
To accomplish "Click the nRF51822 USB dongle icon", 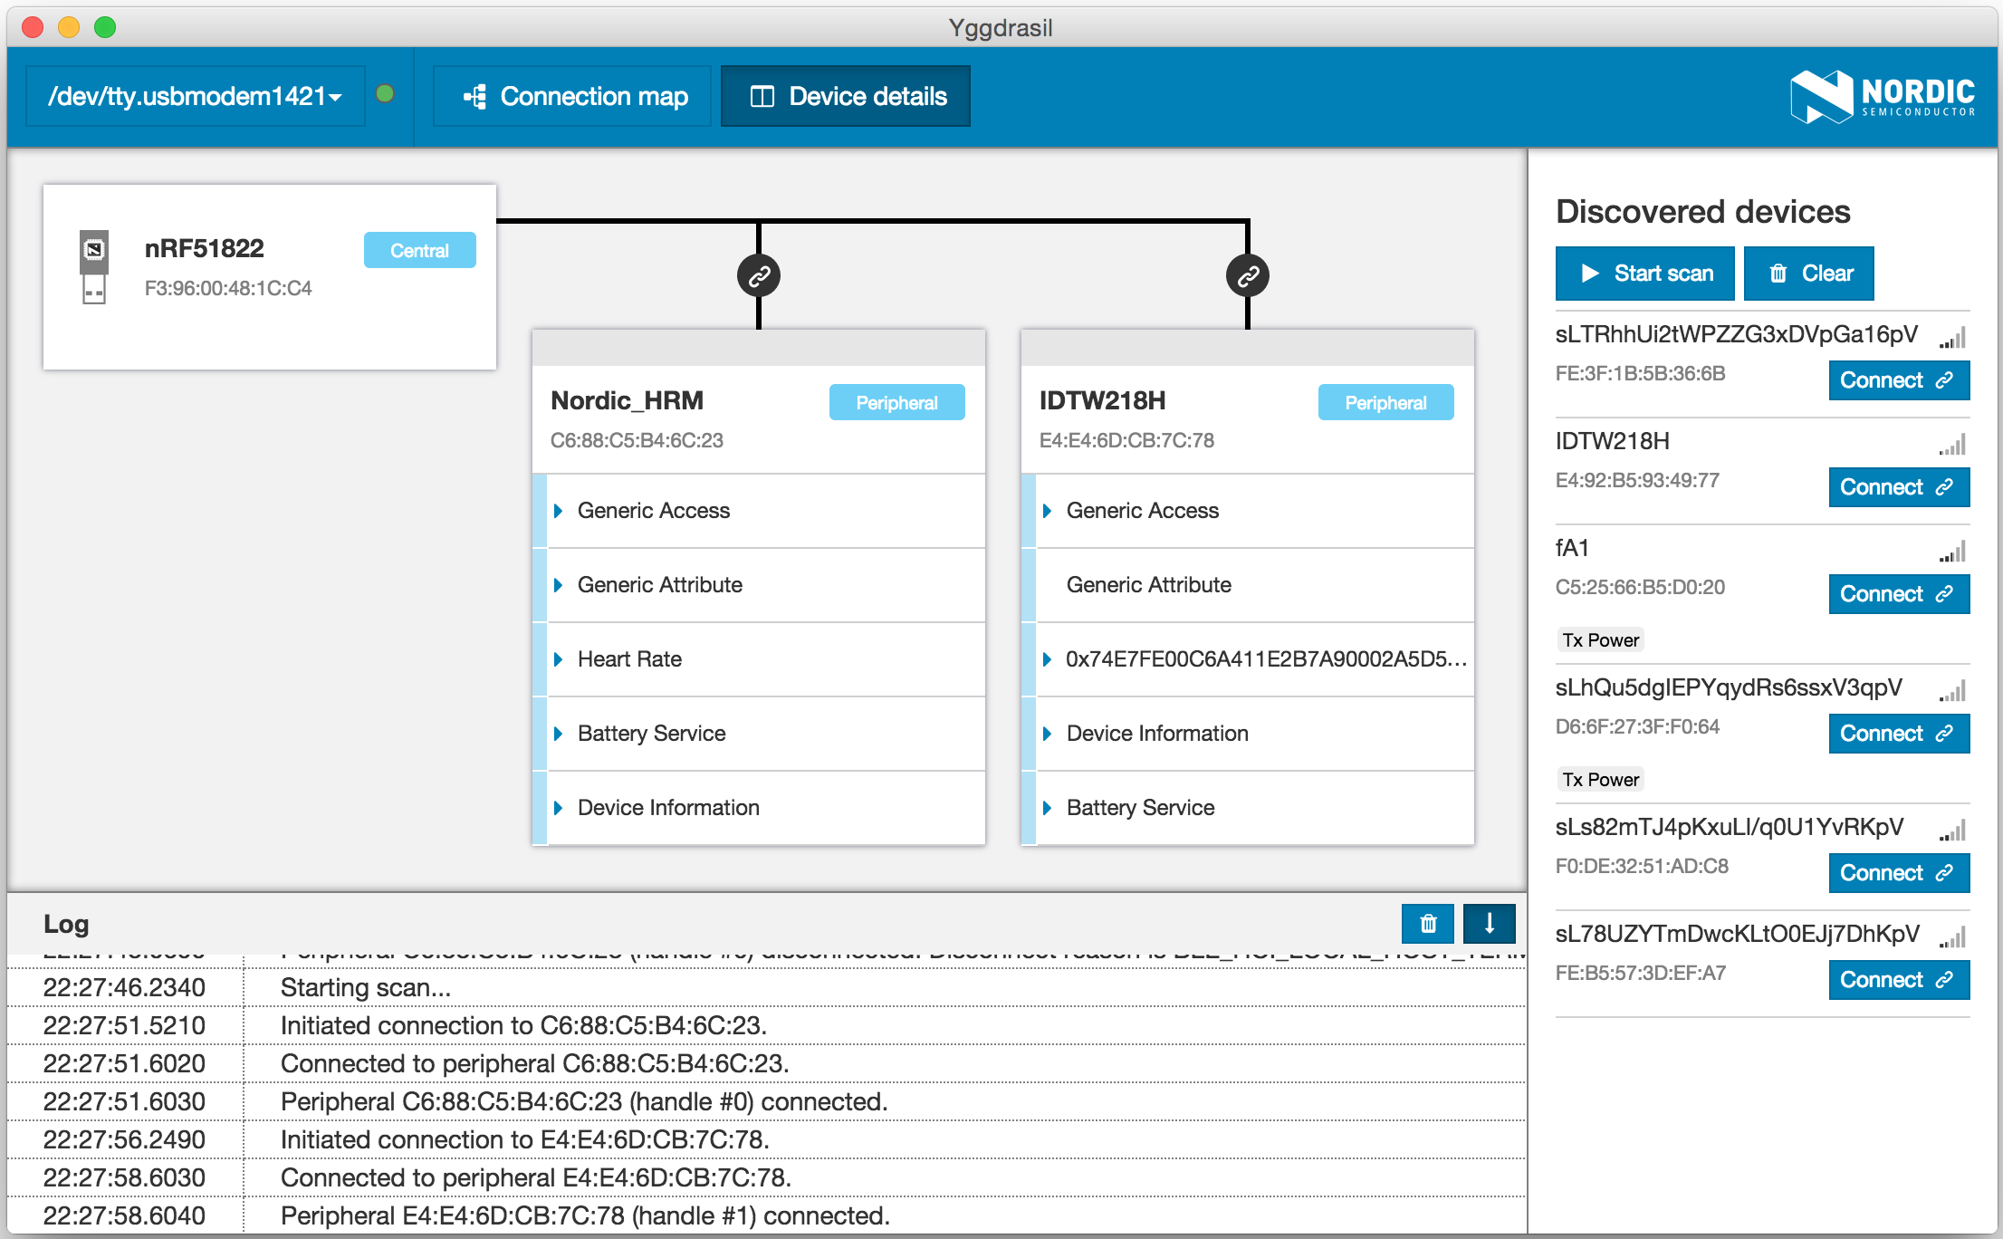I will 94,267.
